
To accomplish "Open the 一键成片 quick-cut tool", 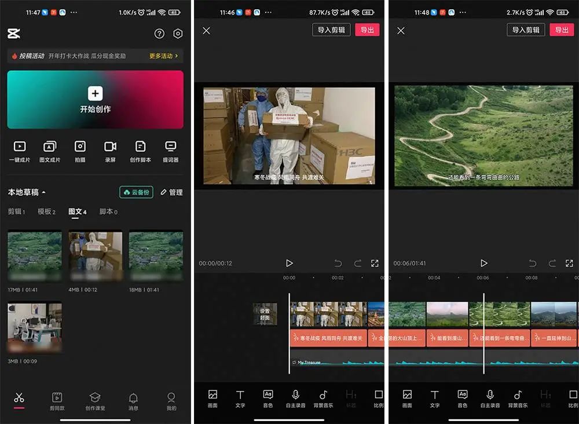I will click(x=20, y=152).
